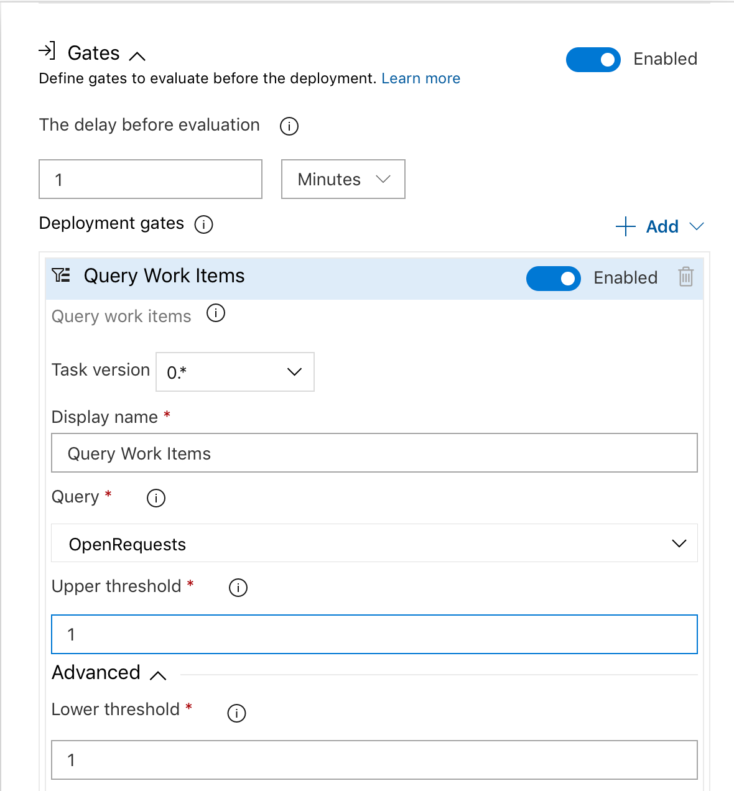Screen dimensions: 734x791
Task: Click inside the Display name field
Action: coord(373,453)
